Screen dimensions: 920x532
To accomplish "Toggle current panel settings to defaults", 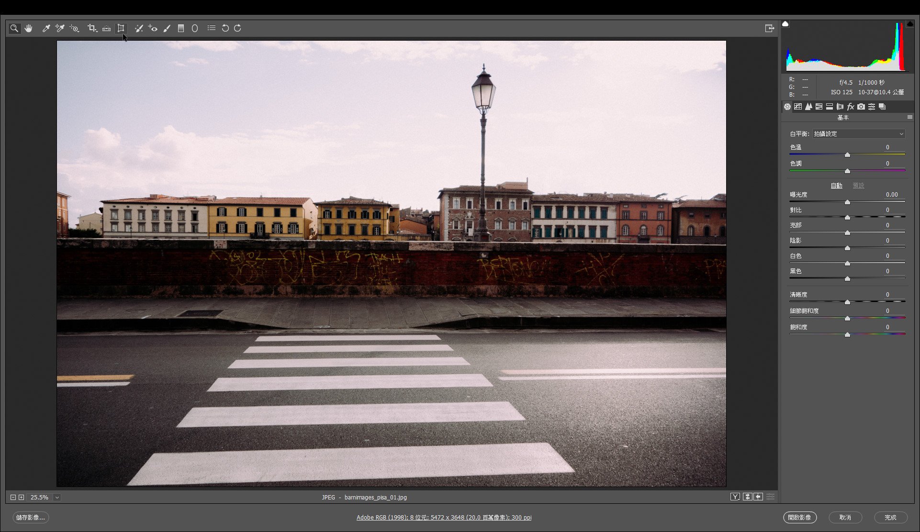I will click(770, 497).
